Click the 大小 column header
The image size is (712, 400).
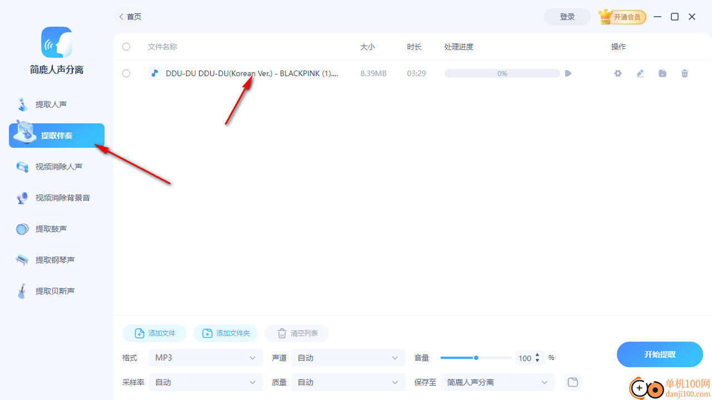point(368,47)
